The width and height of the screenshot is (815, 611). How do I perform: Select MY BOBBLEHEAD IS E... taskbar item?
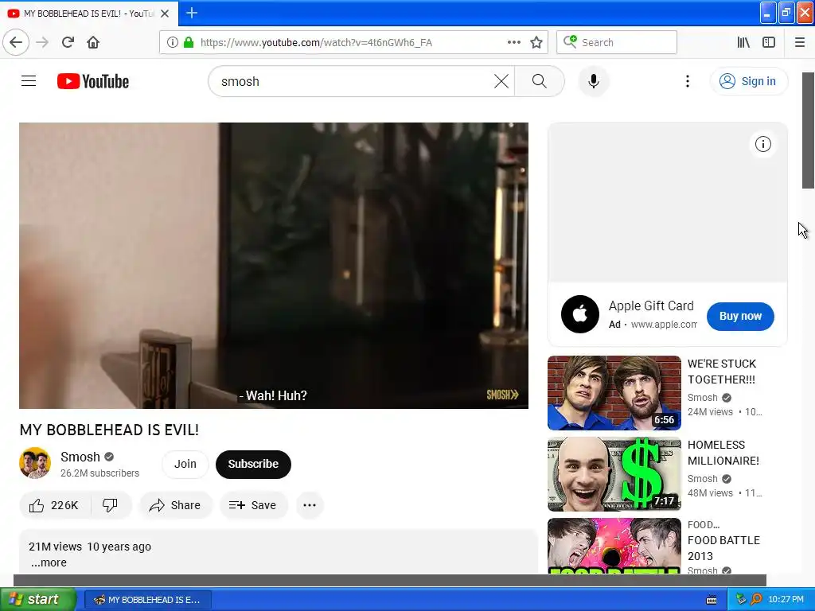(x=147, y=600)
